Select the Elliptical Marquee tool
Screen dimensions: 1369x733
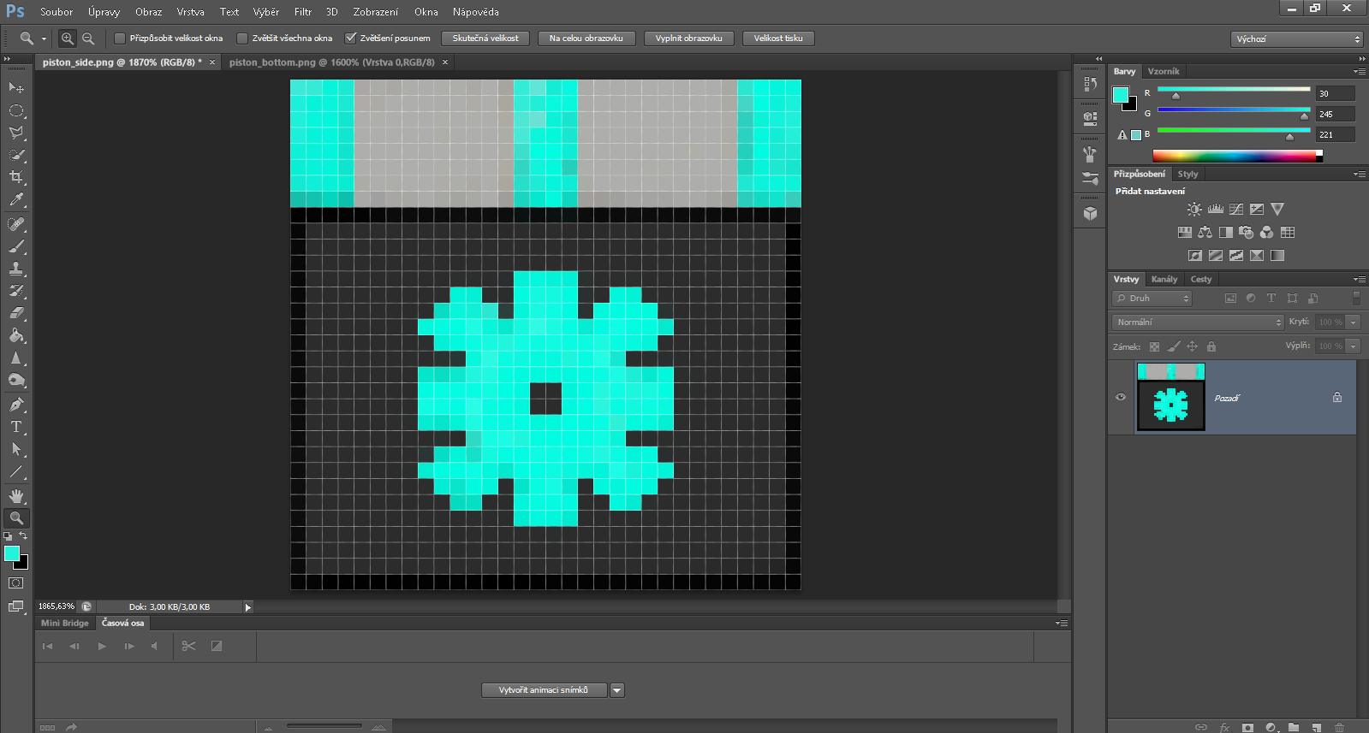[x=16, y=110]
